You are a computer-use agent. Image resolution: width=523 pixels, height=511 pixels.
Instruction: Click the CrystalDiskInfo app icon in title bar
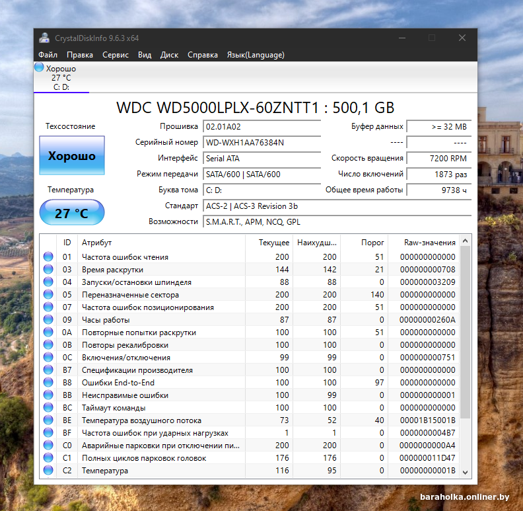click(x=44, y=38)
